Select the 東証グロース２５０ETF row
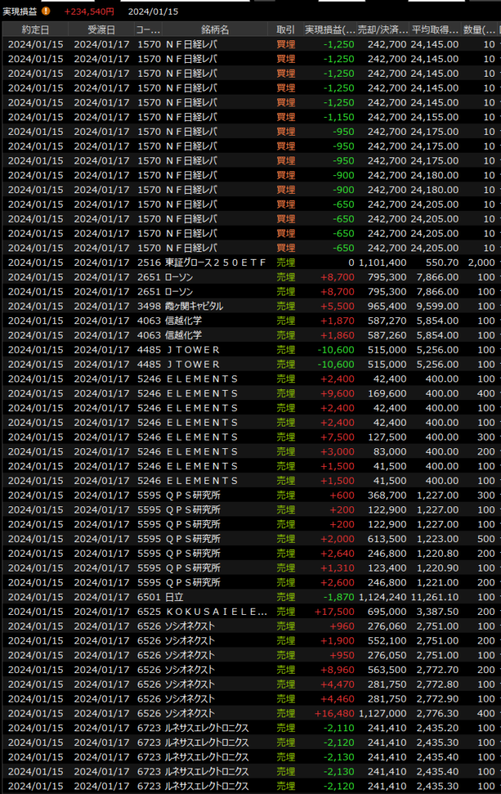This screenshot has width=501, height=794. (216, 262)
